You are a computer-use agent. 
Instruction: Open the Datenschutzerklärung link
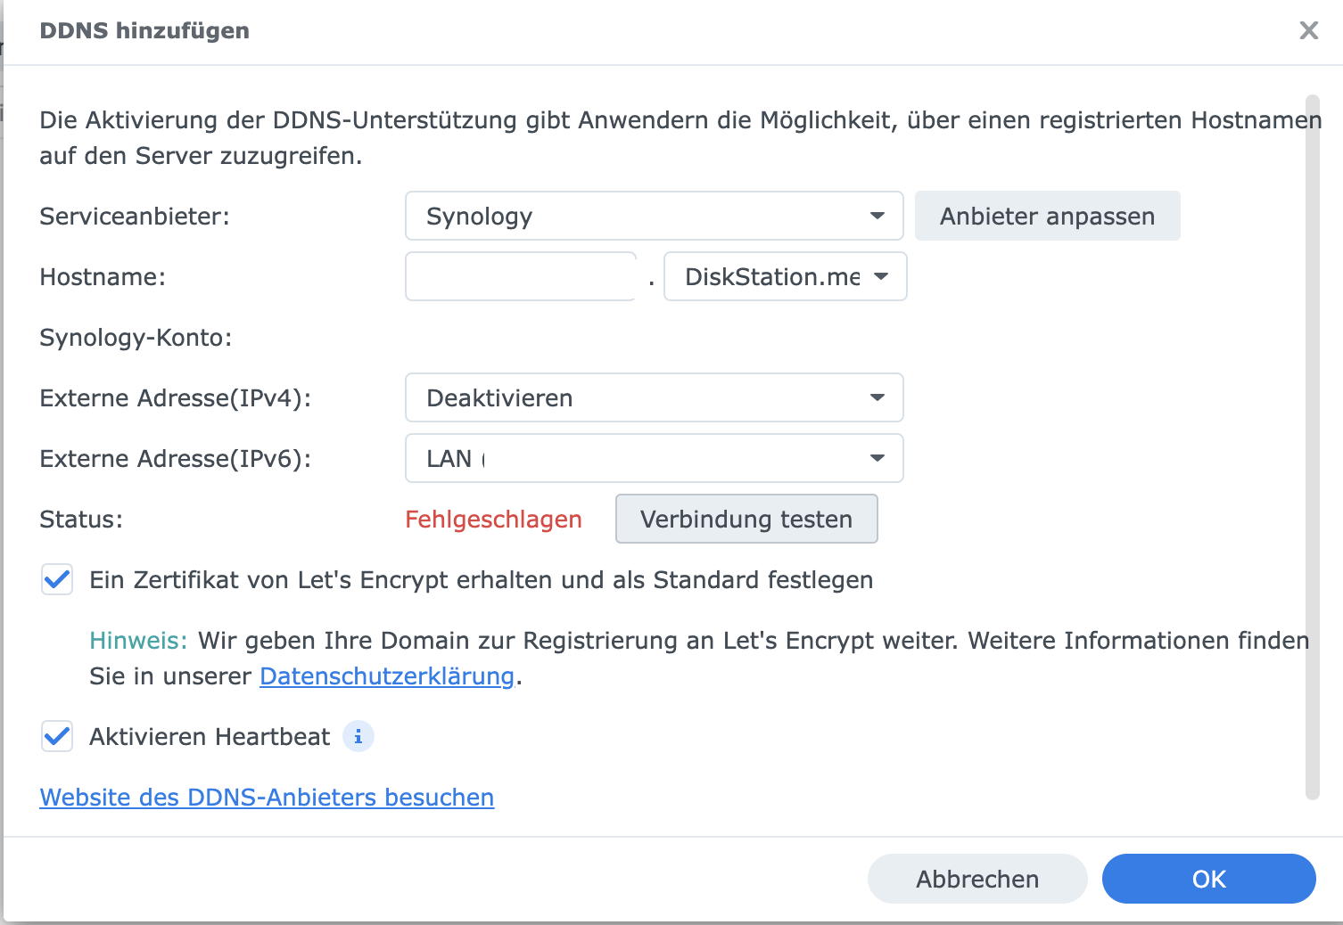click(387, 676)
